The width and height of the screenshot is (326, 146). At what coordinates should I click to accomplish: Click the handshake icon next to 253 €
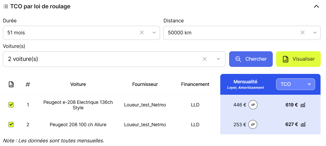point(253,125)
